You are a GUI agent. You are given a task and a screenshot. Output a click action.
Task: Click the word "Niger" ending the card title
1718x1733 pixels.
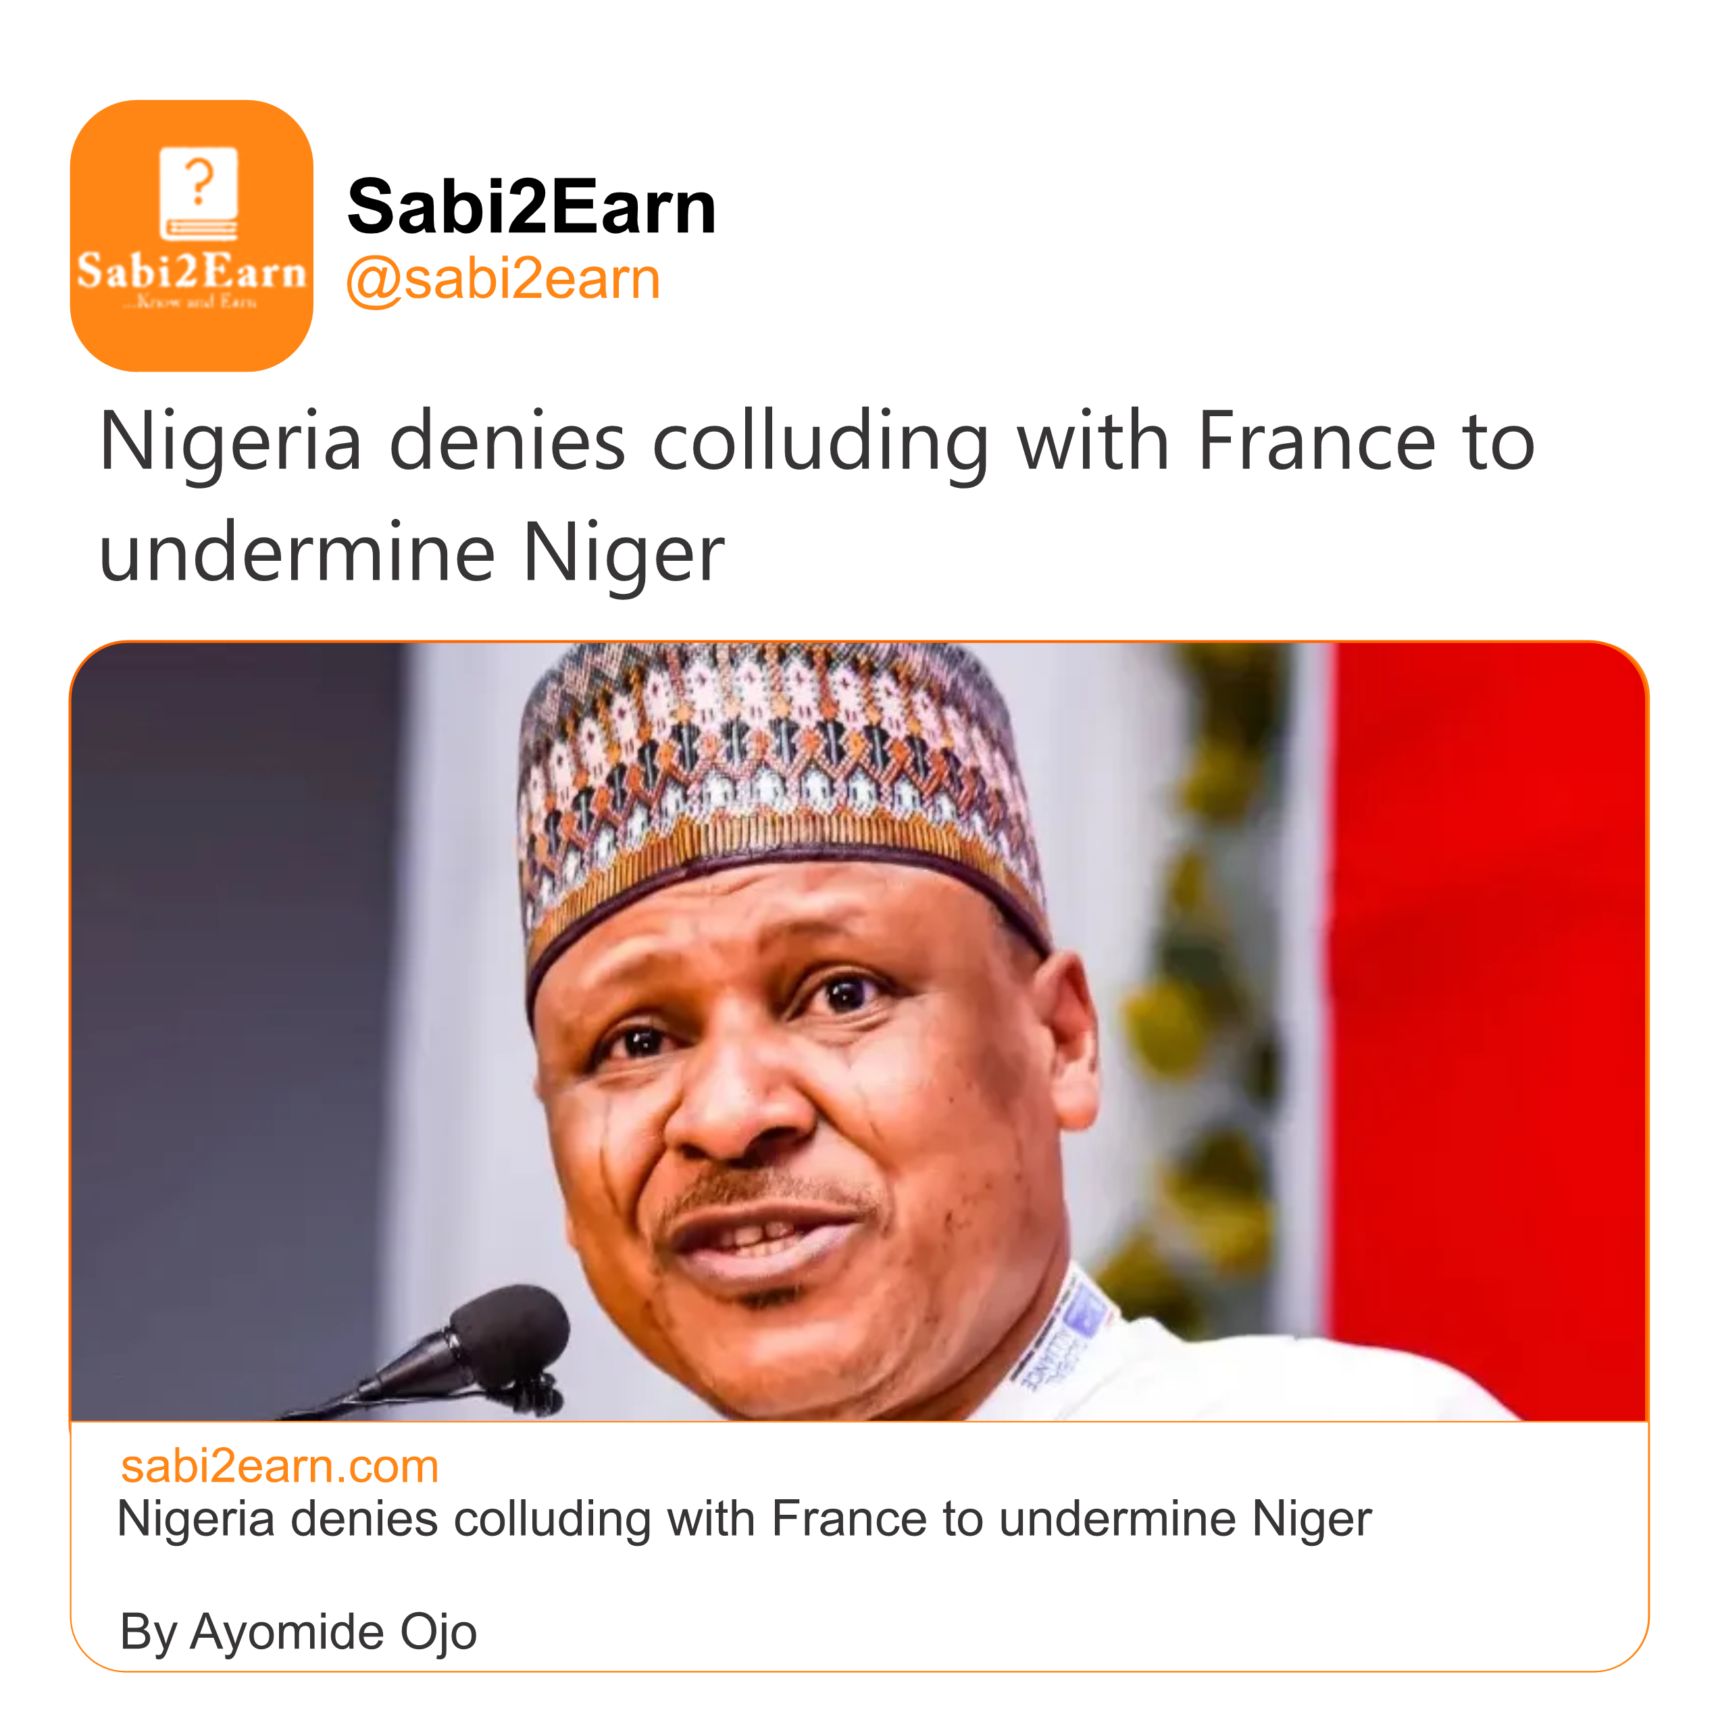[x=1311, y=1519]
